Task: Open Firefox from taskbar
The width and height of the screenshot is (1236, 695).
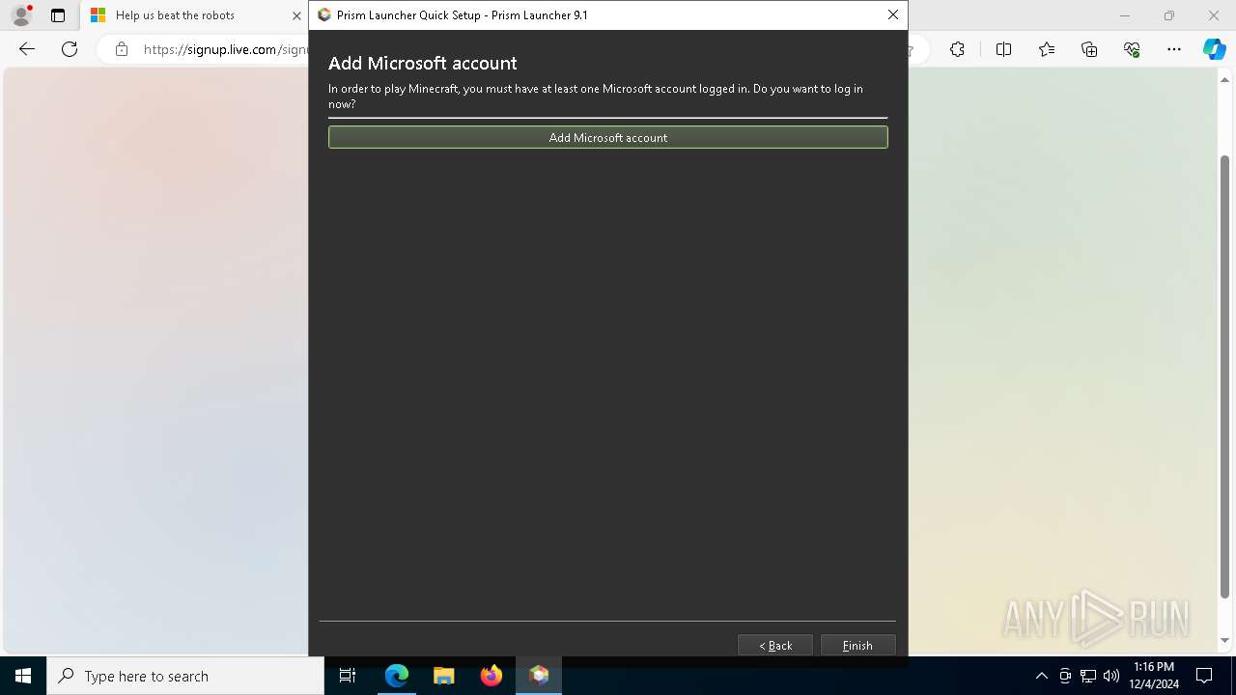Action: point(492,676)
